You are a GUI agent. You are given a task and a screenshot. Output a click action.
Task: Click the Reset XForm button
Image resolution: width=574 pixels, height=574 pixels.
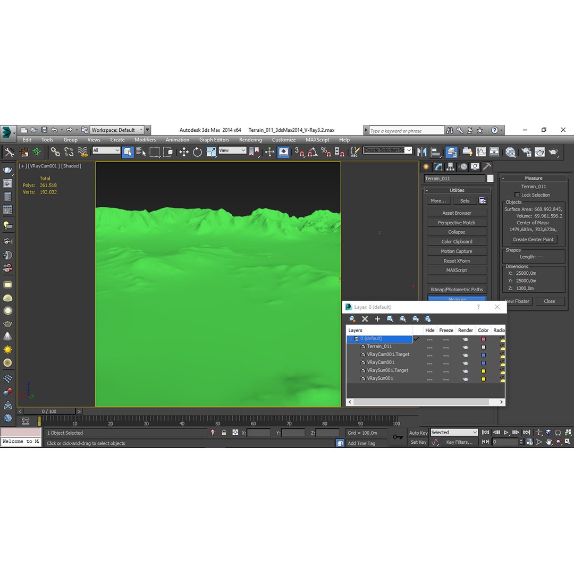click(x=457, y=260)
